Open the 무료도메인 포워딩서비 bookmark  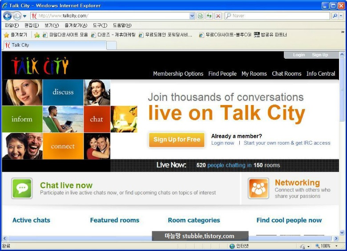coord(165,35)
